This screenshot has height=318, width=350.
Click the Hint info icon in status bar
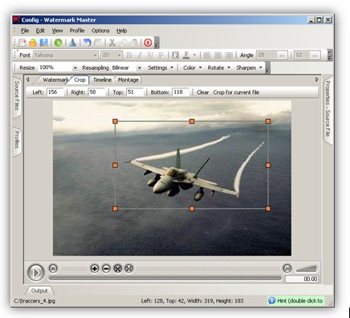271,300
